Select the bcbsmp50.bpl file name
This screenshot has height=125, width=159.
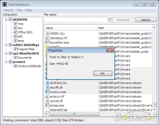[x=58, y=110]
